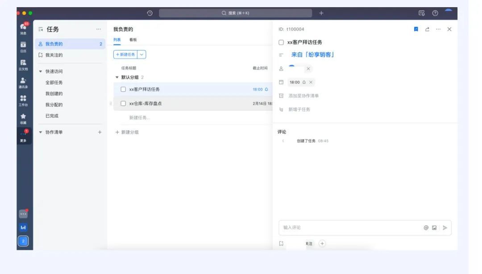The height and width of the screenshot is (274, 482).
Task: Click 新增子任务 in task detail
Action: (299, 109)
